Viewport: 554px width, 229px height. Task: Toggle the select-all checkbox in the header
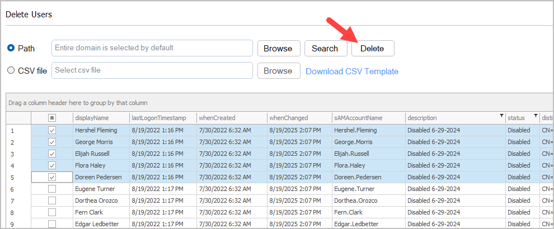pyautogui.click(x=52, y=118)
